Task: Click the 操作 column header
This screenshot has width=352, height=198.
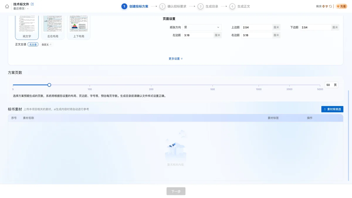Action: (x=310, y=118)
